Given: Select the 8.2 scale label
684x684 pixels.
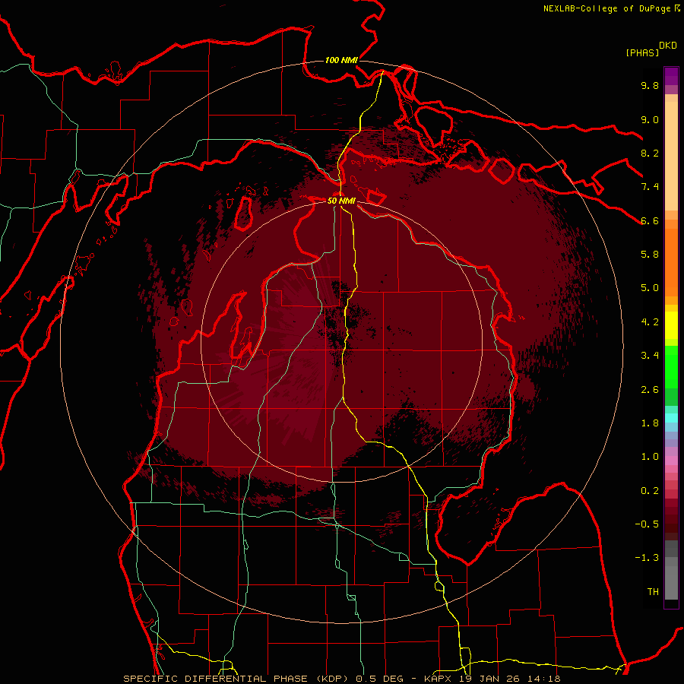Looking at the screenshot, I should [x=650, y=153].
